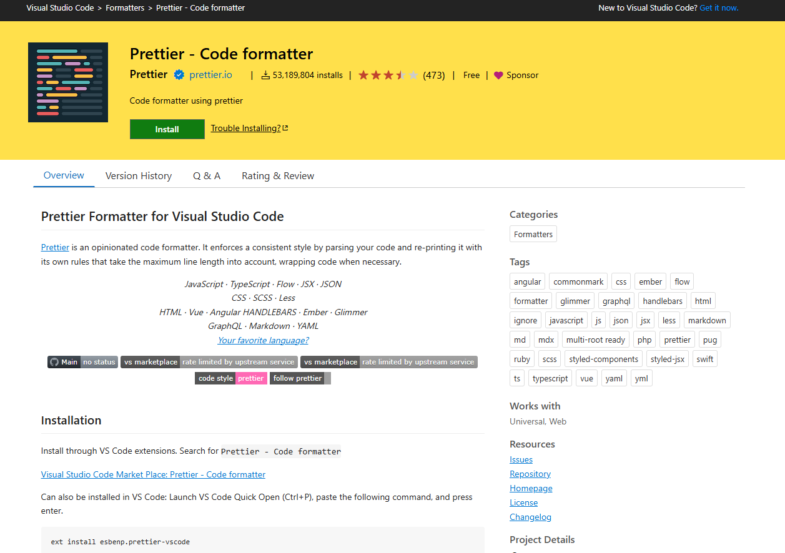
Task: Click the styled-components tag
Action: tap(604, 359)
